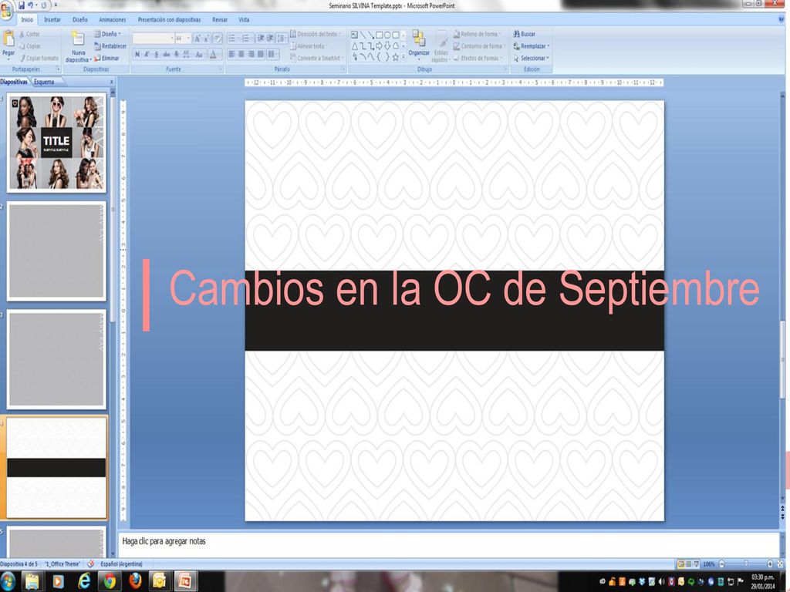
Task: Open the Vista ribbon tab
Action: point(244,19)
